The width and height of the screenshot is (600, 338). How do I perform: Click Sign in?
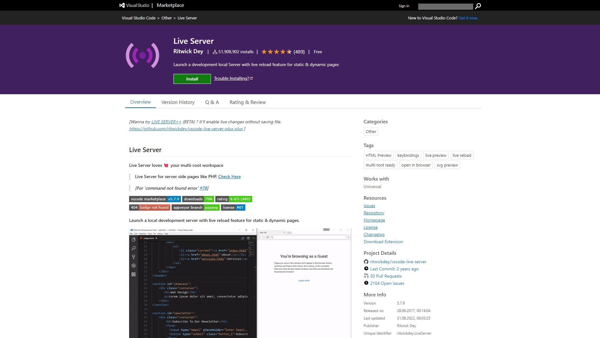click(404, 6)
